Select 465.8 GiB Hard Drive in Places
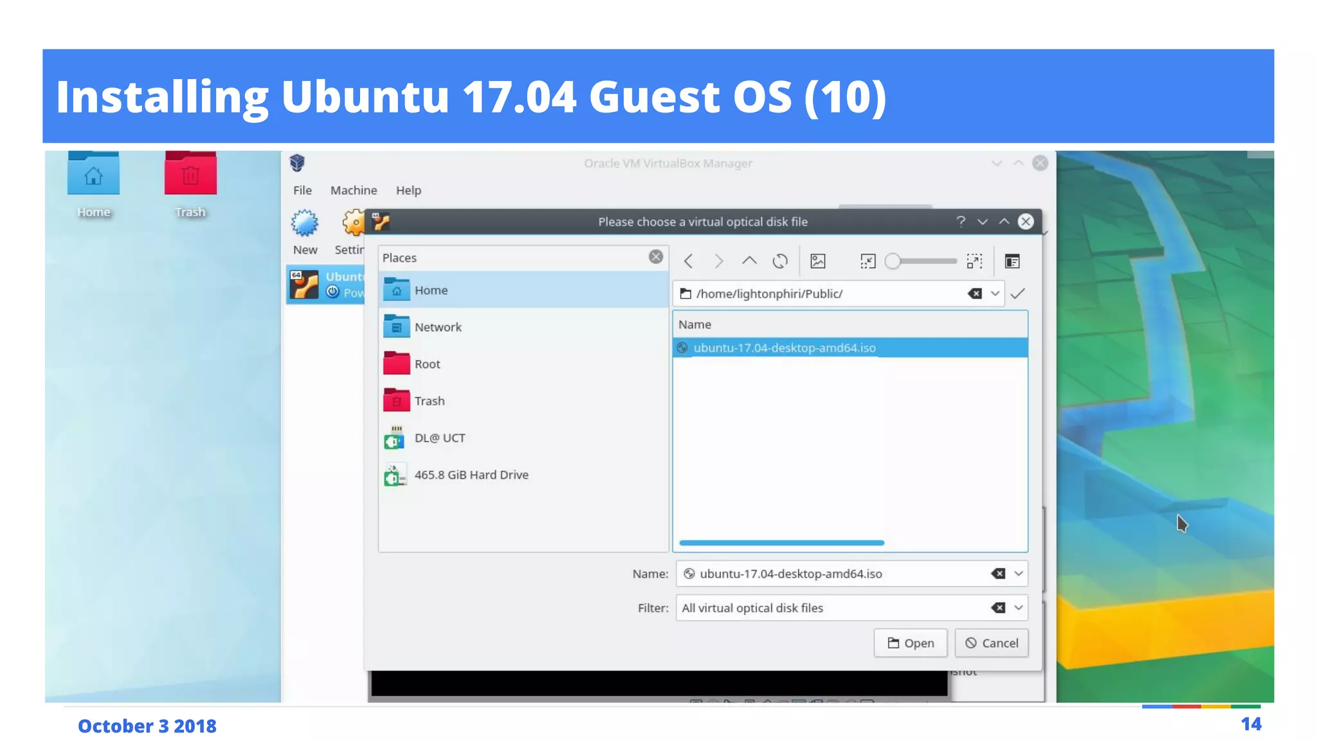The height and width of the screenshot is (741, 1317). (523, 475)
